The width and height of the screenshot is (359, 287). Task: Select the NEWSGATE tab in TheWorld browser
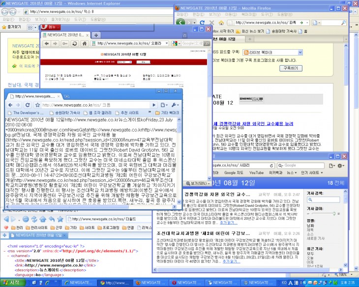point(38,235)
